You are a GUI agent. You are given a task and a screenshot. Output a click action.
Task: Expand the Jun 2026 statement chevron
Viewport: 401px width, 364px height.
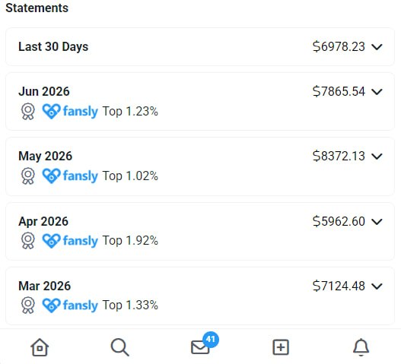[377, 92]
